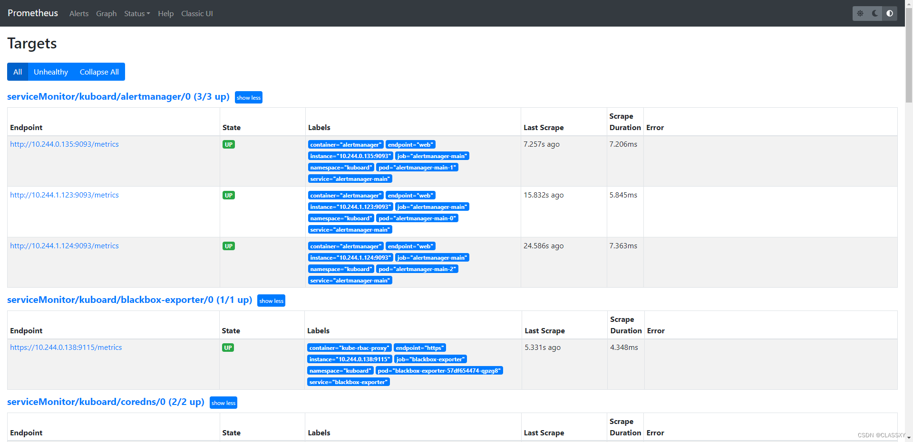Click scrape duration 5.845ms
Viewport: 913px width, 442px height.
[x=623, y=195]
